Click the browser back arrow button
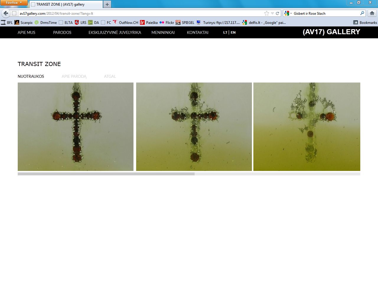 pos(6,13)
